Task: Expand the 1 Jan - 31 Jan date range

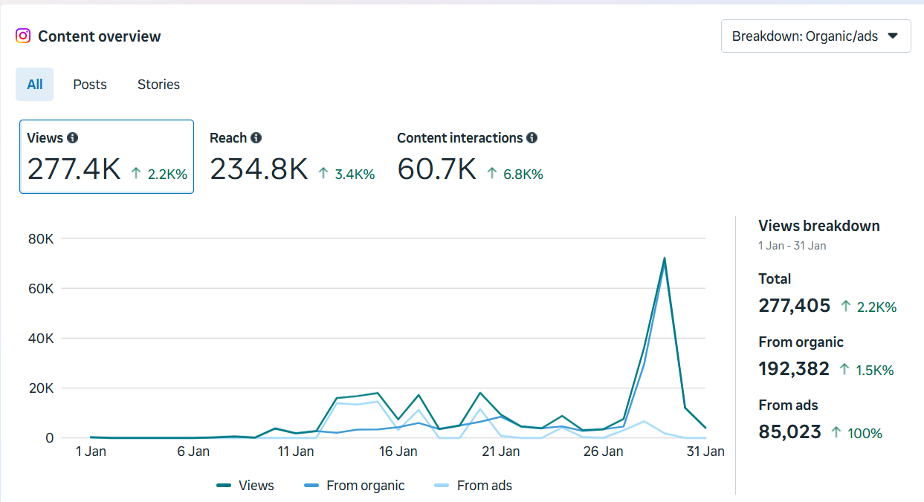Action: [x=792, y=245]
